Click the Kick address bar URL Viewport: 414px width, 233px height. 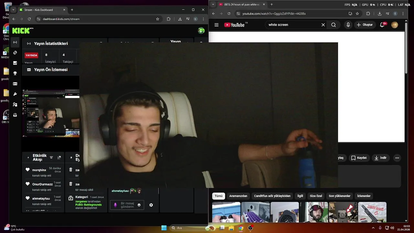click(61, 19)
